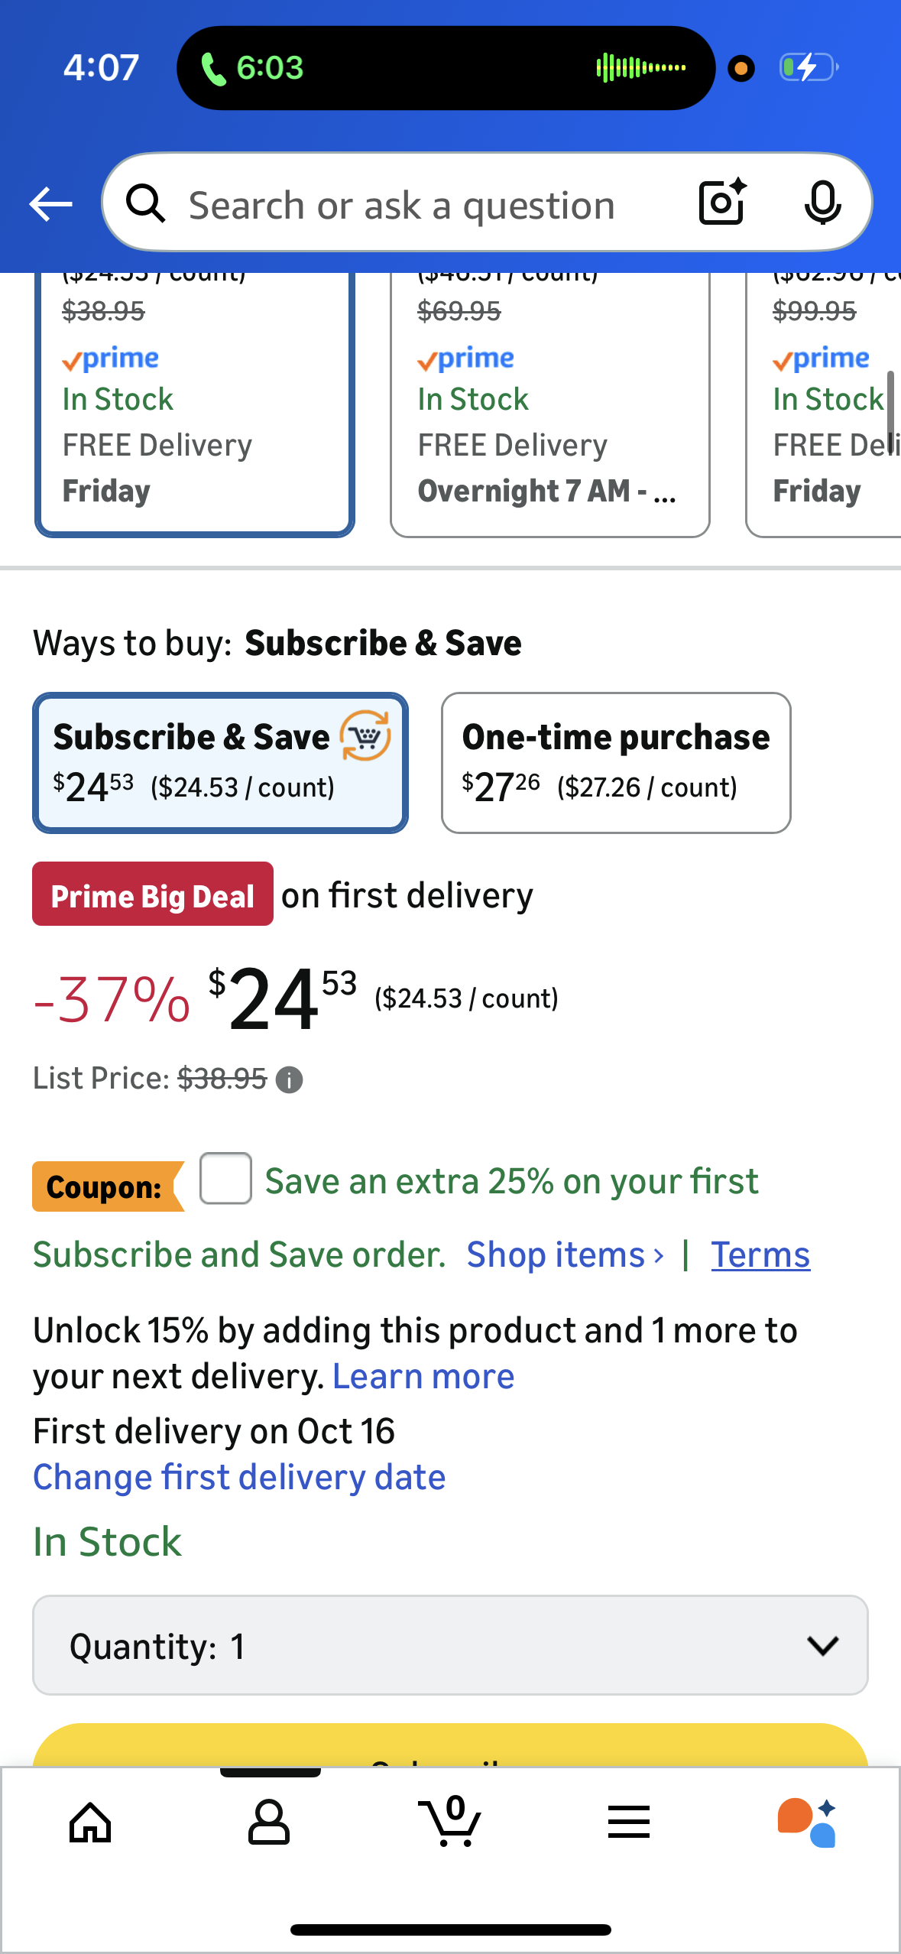901x1954 pixels.
Task: Go to Home tab icon
Action: [90, 1823]
